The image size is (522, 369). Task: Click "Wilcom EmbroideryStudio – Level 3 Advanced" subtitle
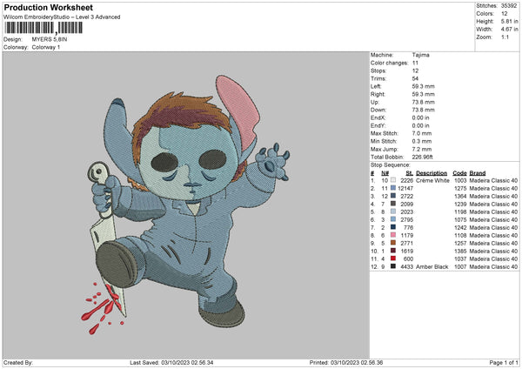62,17
